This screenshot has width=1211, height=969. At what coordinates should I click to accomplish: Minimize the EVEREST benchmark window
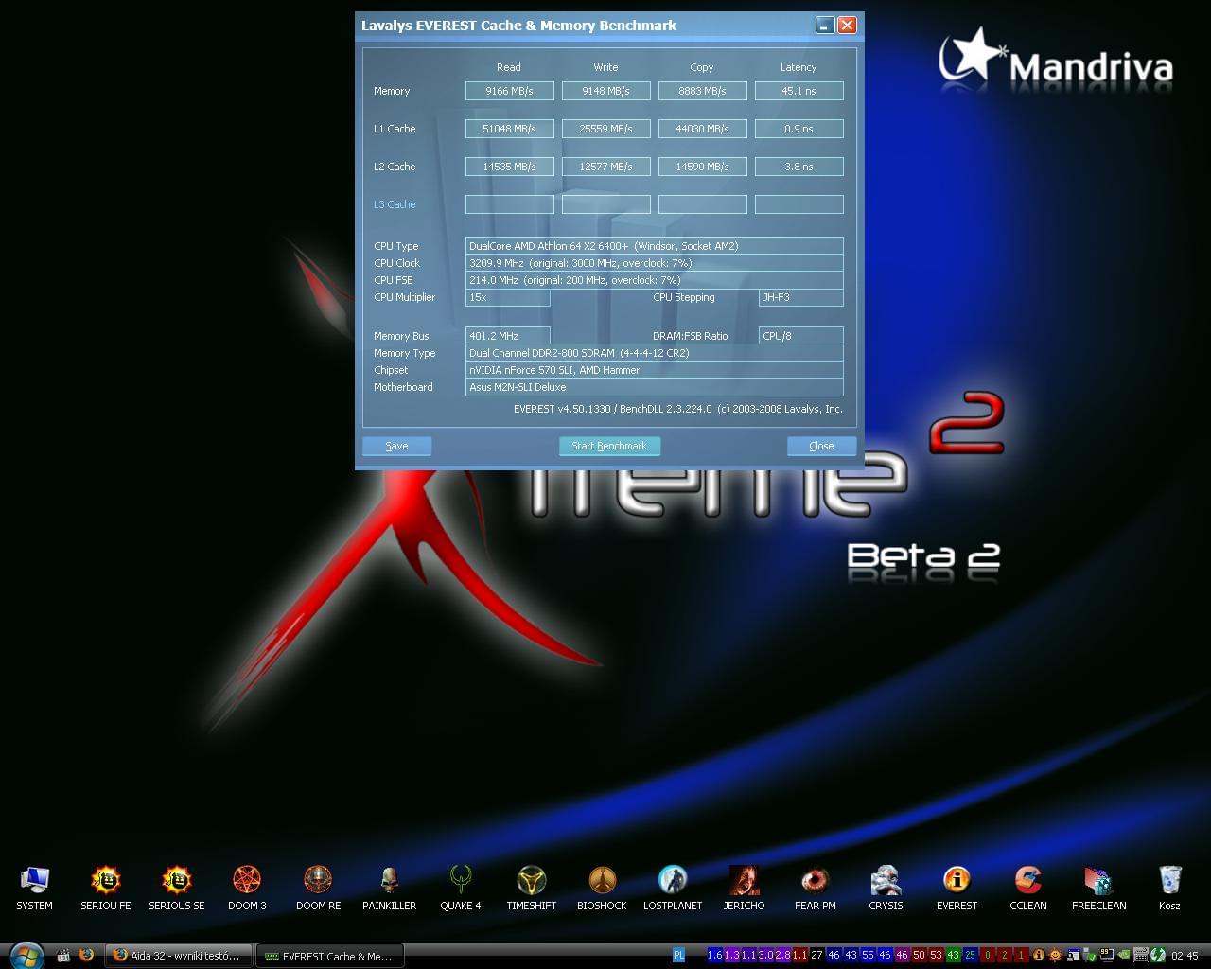click(x=825, y=26)
